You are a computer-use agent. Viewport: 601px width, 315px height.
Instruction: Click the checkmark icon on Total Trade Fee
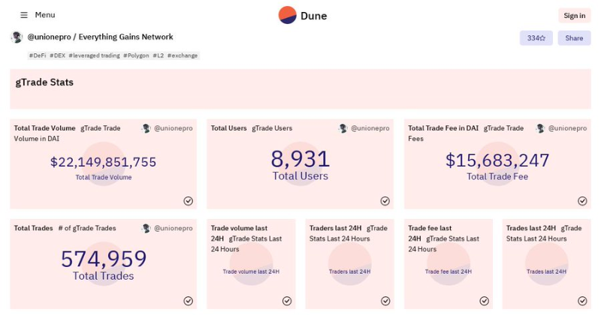point(582,201)
